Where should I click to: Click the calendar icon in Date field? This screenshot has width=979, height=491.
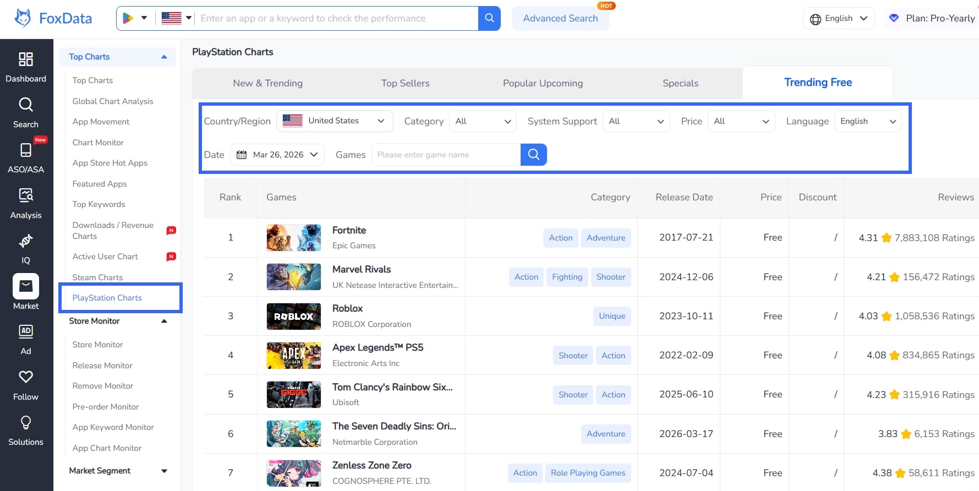pos(242,155)
